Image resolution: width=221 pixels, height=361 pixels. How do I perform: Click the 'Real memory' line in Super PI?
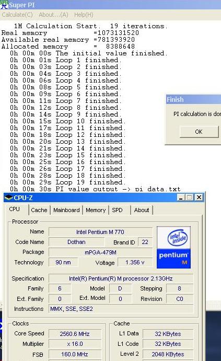(70, 33)
